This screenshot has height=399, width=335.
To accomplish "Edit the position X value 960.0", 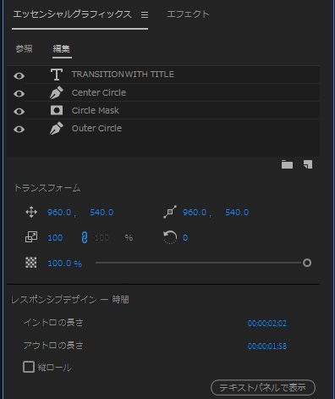I will [x=59, y=213].
